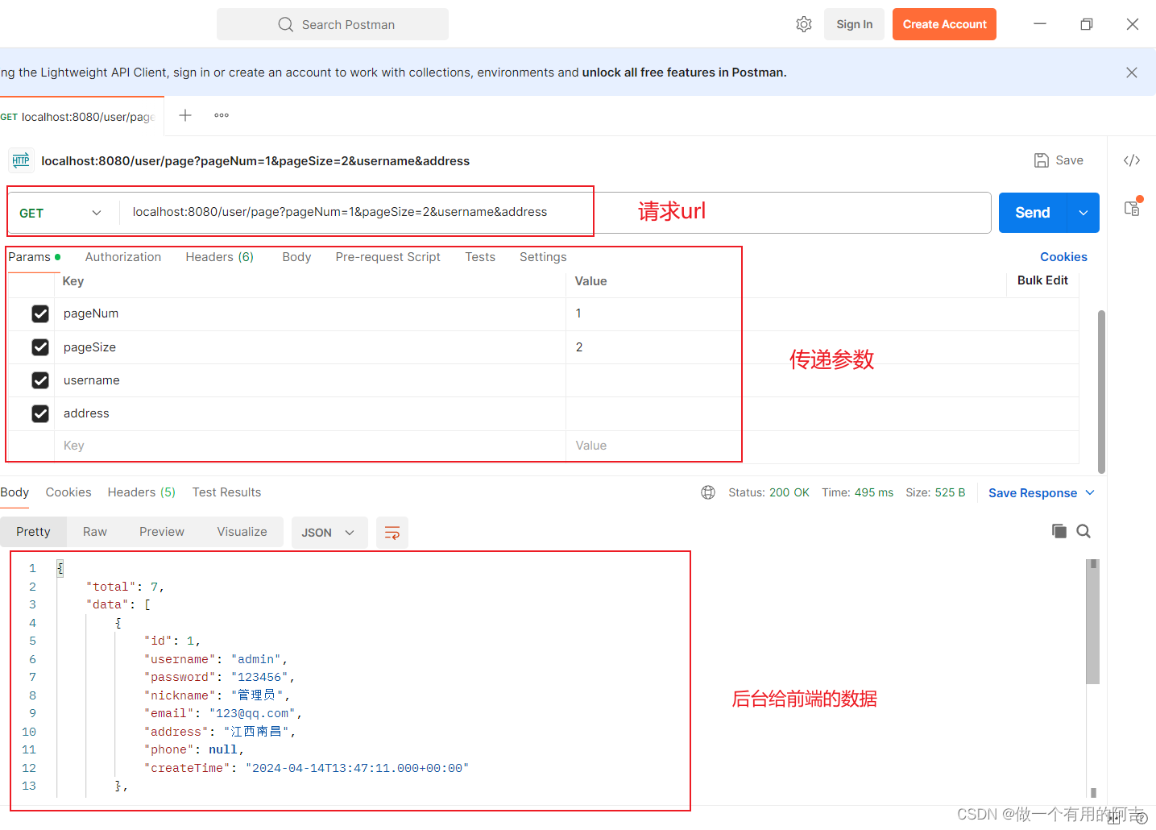Image resolution: width=1156 pixels, height=830 pixels.
Task: Open the request info panel icon
Action: click(1133, 207)
